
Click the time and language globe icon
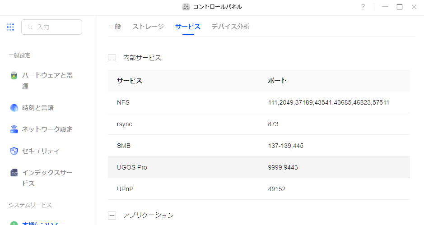click(14, 108)
